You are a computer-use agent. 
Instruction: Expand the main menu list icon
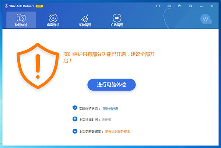[x=191, y=6]
